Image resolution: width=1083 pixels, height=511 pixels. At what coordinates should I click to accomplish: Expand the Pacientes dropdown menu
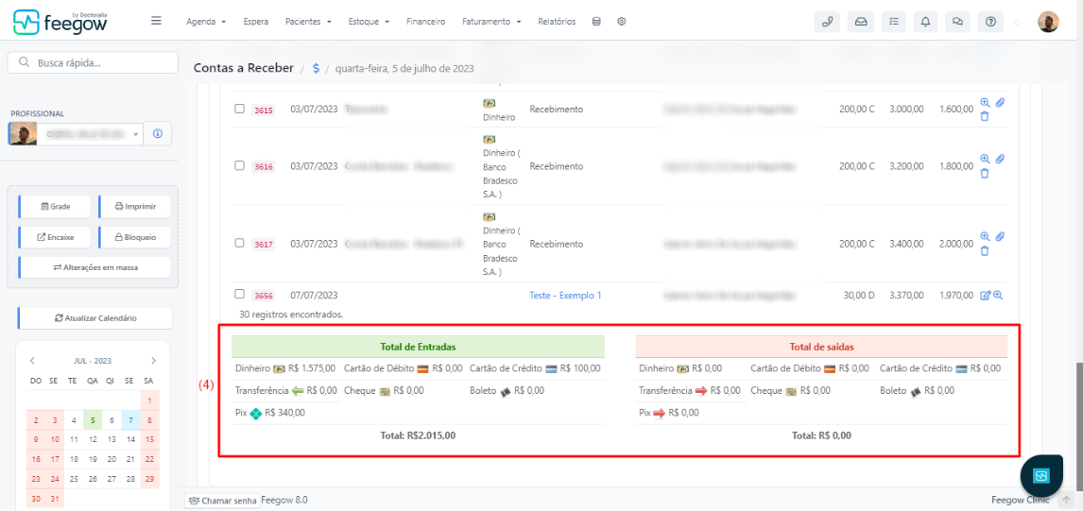pyautogui.click(x=308, y=22)
